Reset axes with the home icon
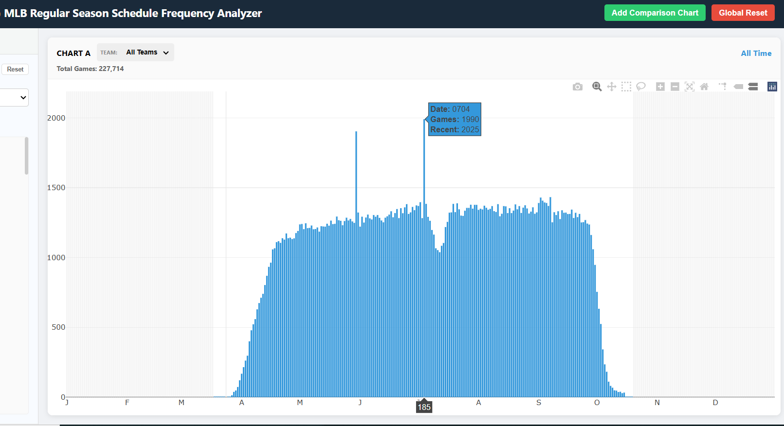The image size is (784, 426). point(704,87)
